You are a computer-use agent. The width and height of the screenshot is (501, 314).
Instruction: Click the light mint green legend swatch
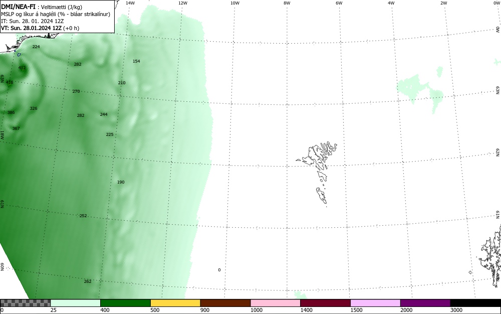tap(76, 303)
